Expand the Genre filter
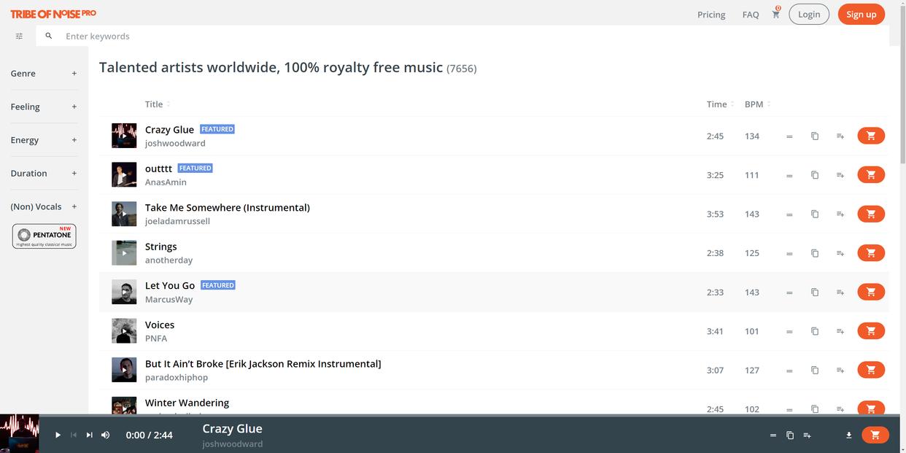 coord(74,74)
